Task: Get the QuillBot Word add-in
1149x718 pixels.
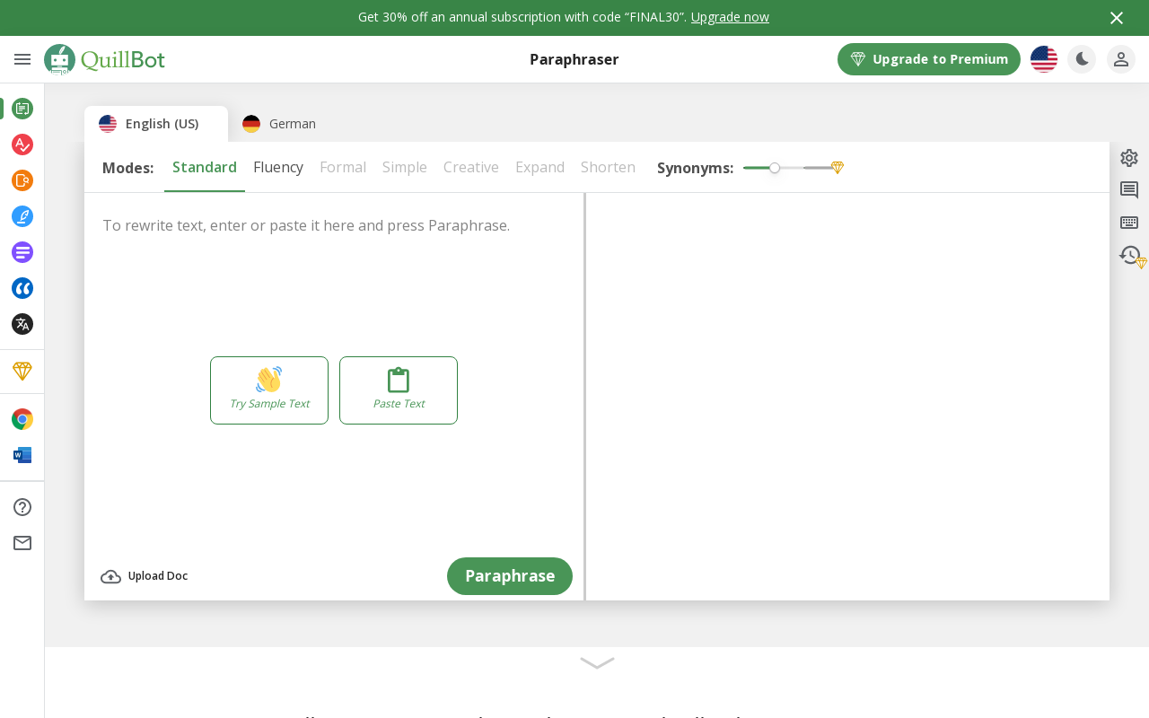Action: [x=22, y=454]
